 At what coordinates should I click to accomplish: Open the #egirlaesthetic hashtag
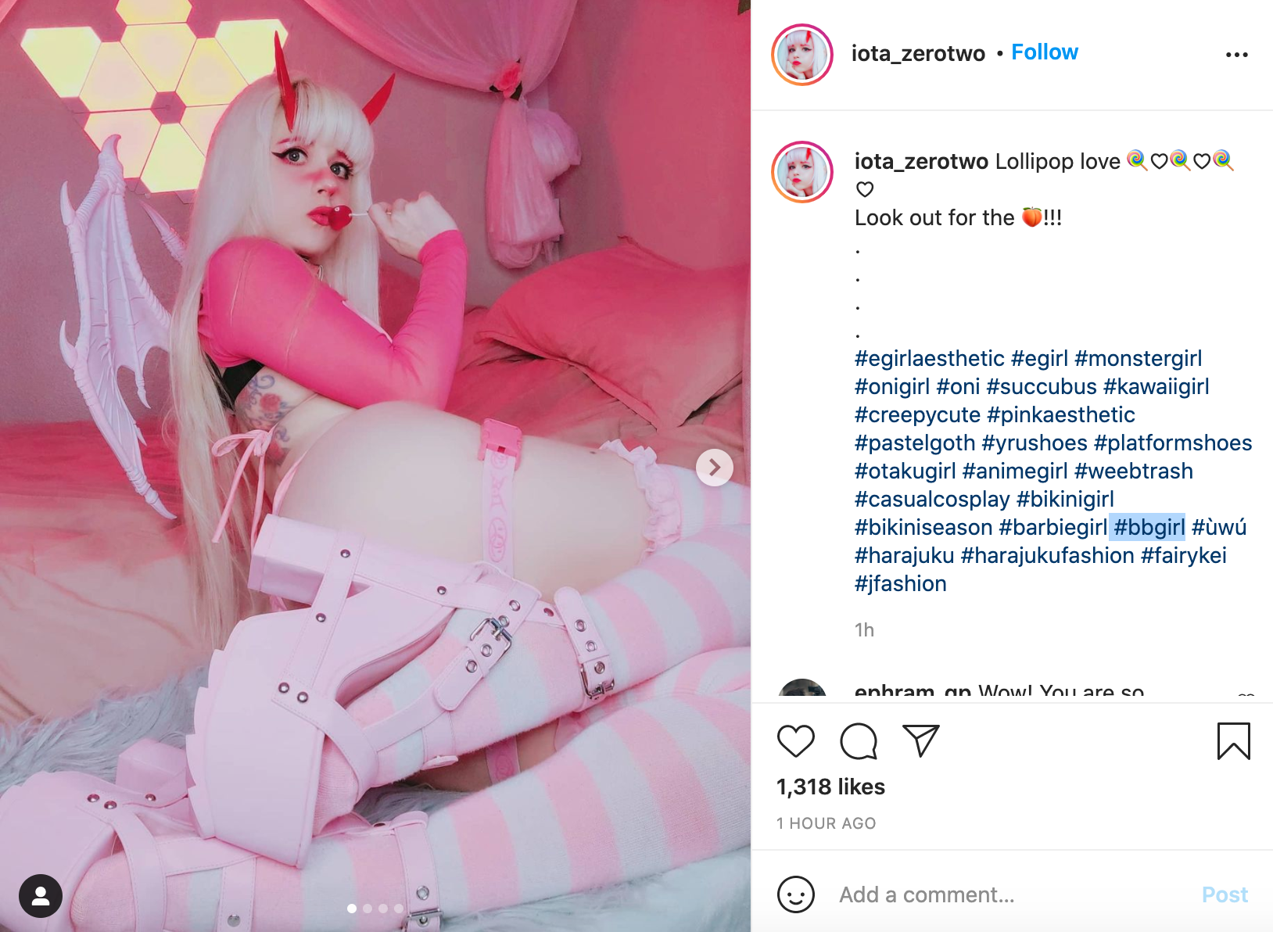(929, 358)
